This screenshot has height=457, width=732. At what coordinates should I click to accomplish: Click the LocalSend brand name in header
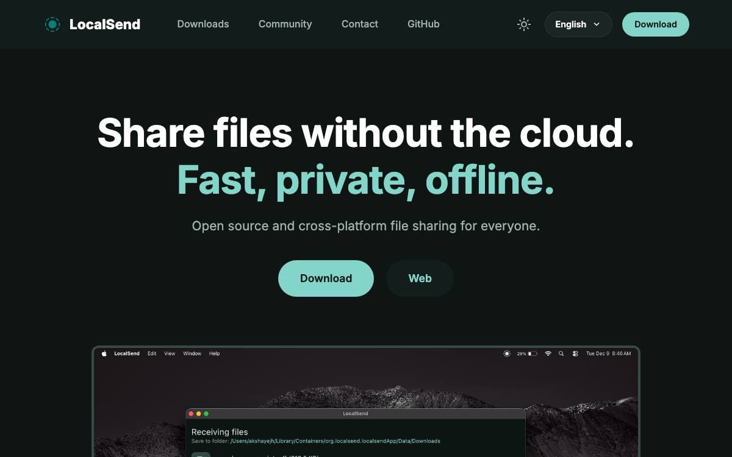tap(105, 24)
